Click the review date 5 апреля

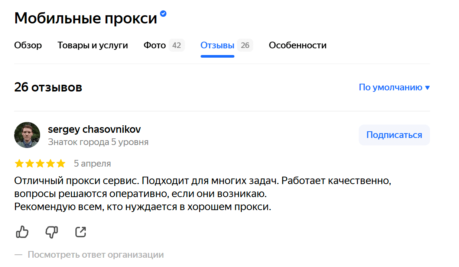92,164
